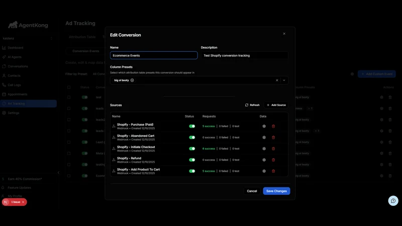Screen dimensions: 402x226
Task: Toggle status for Shopify - Refund
Action: [192, 160]
